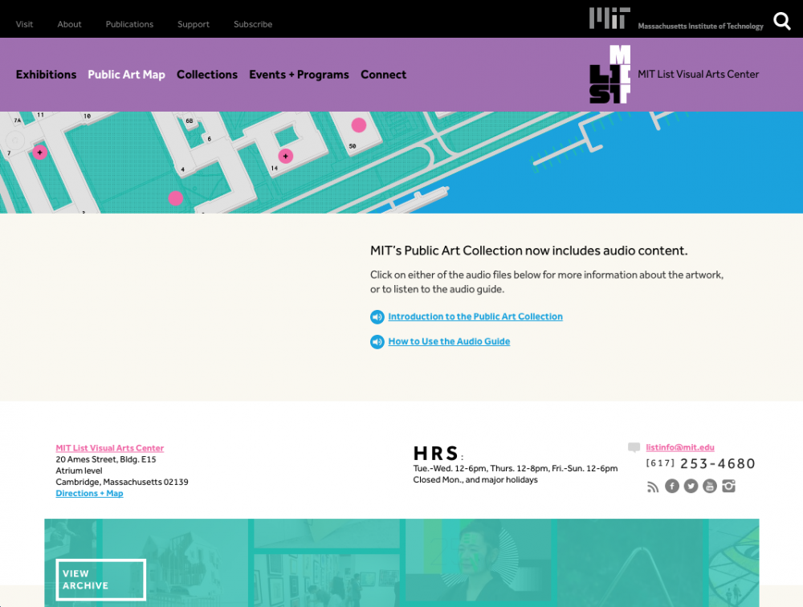This screenshot has width=803, height=607.
Task: Click the listinfo@mit.edu email link
Action: click(679, 447)
